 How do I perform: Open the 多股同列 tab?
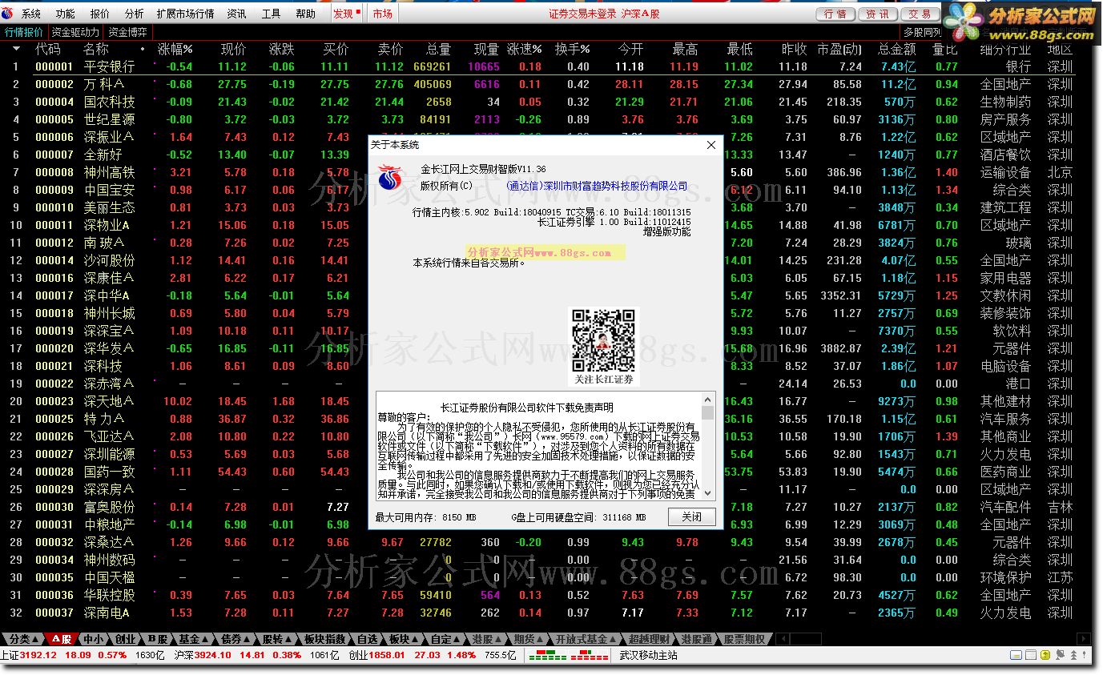[x=923, y=32]
